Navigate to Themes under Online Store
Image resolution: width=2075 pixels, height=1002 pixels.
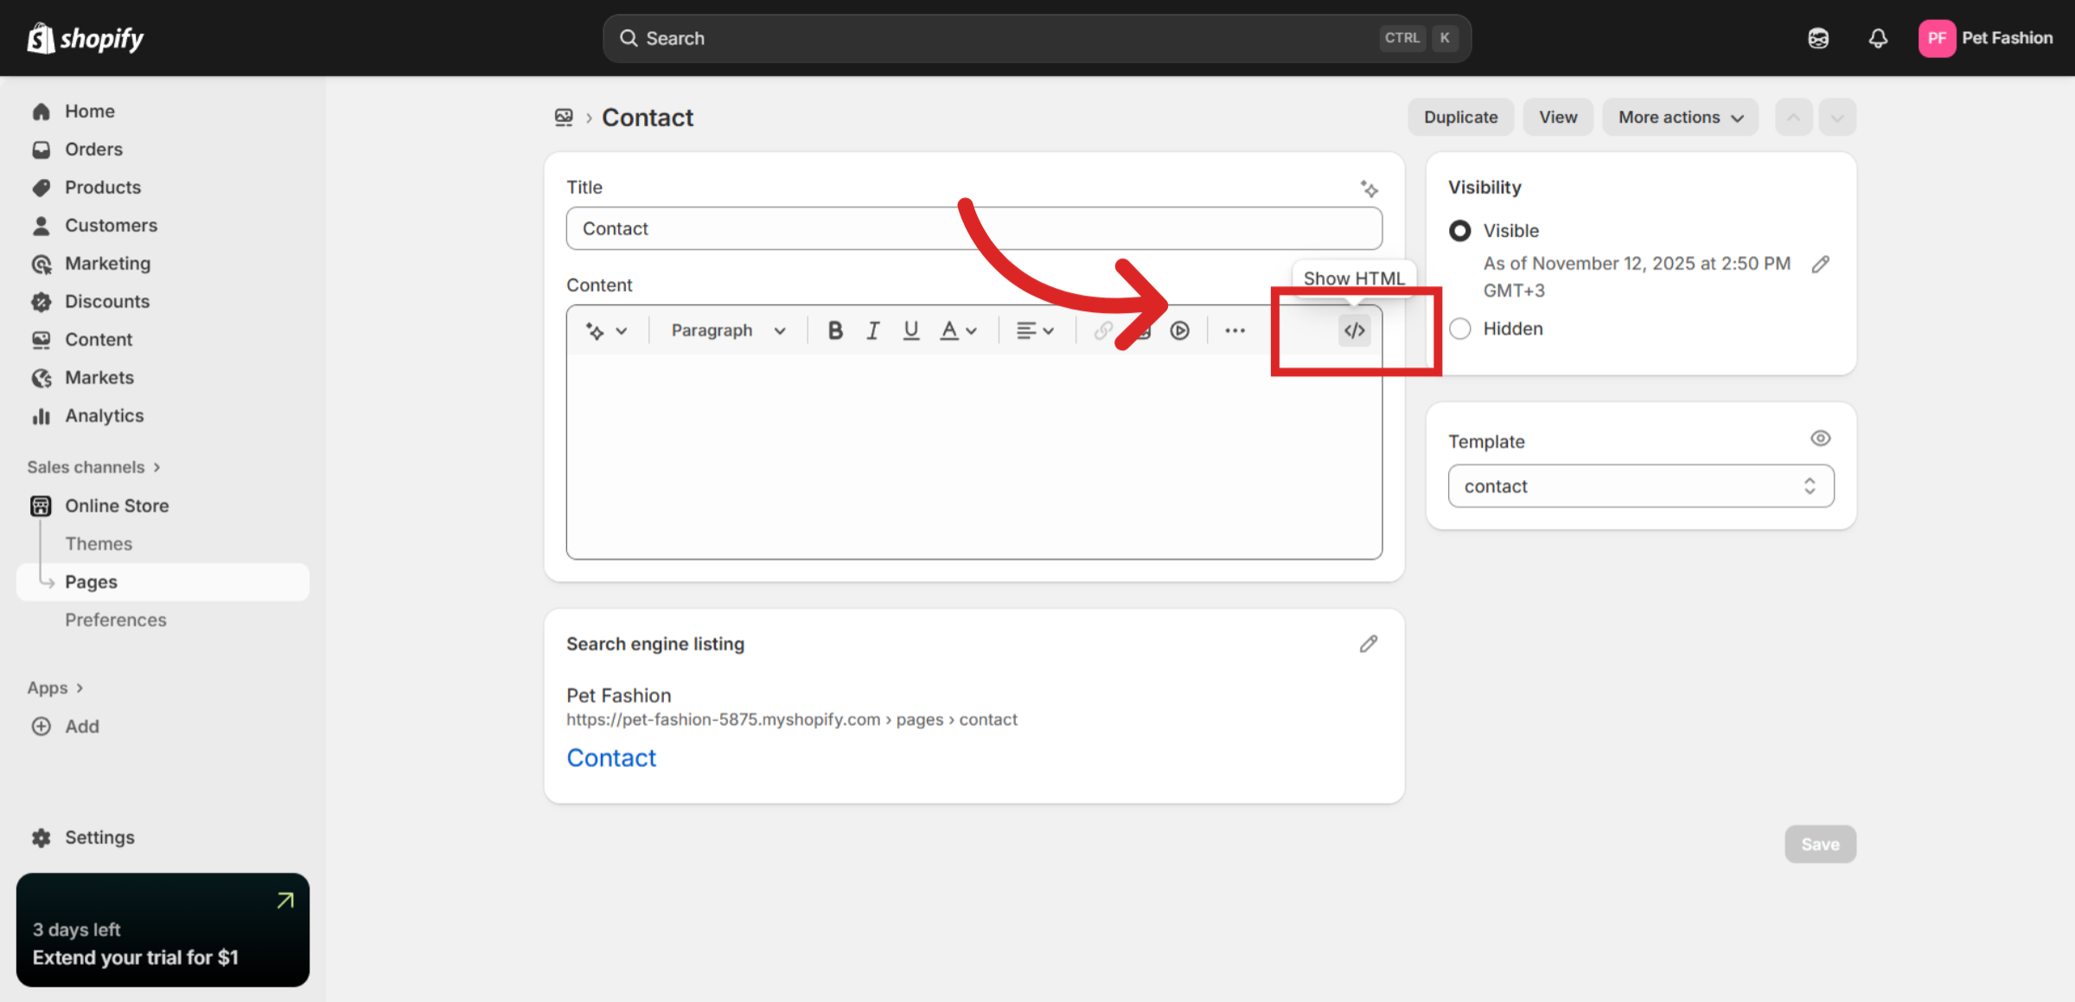98,543
